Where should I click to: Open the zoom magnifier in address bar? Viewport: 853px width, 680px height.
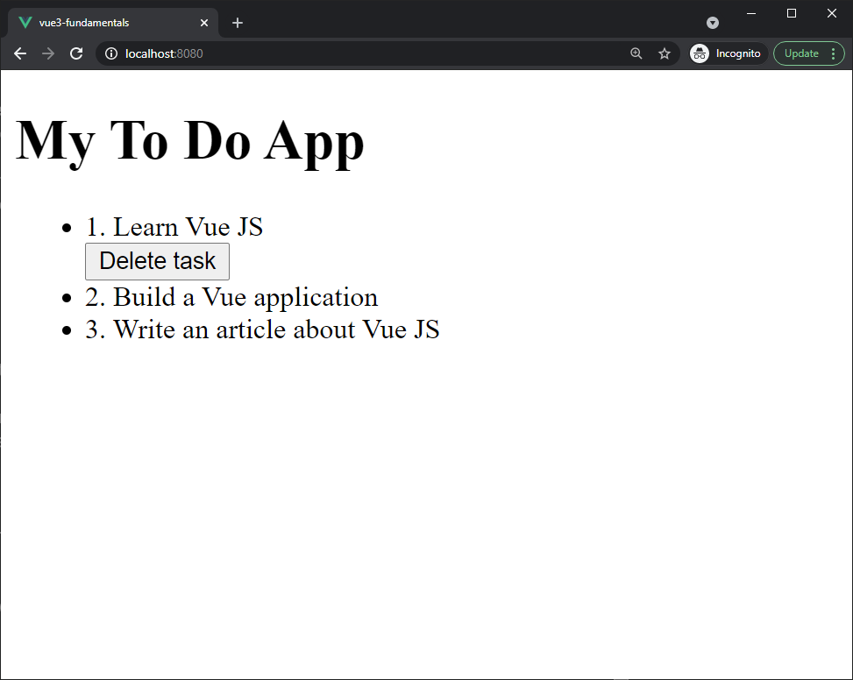[x=636, y=53]
